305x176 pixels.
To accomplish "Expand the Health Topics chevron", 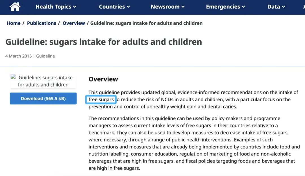I will click(x=75, y=7).
